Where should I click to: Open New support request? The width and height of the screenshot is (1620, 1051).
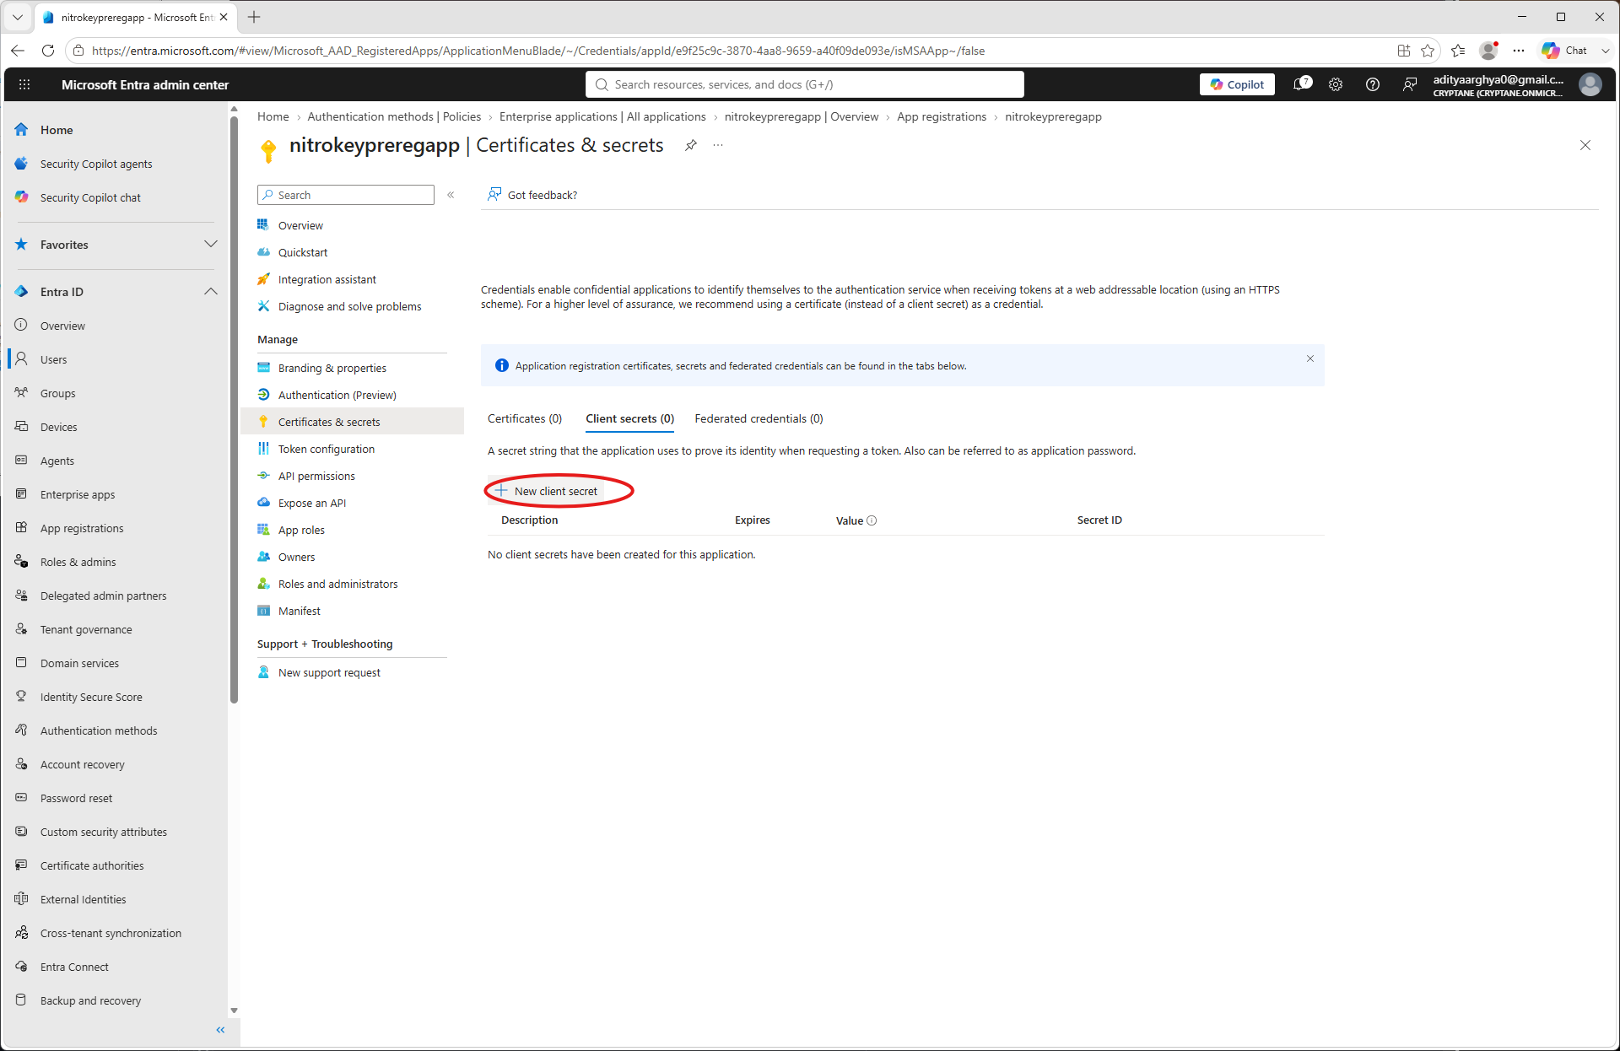(x=329, y=672)
